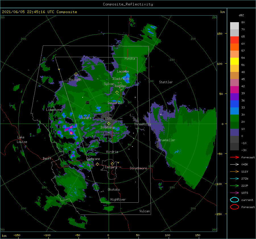This screenshot has width=256, height=239.
Task: Click the Okotoks city label
Action: [114, 190]
